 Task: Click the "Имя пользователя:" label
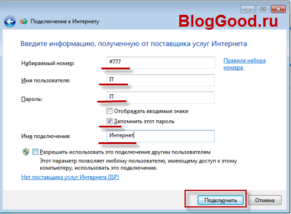click(x=46, y=81)
